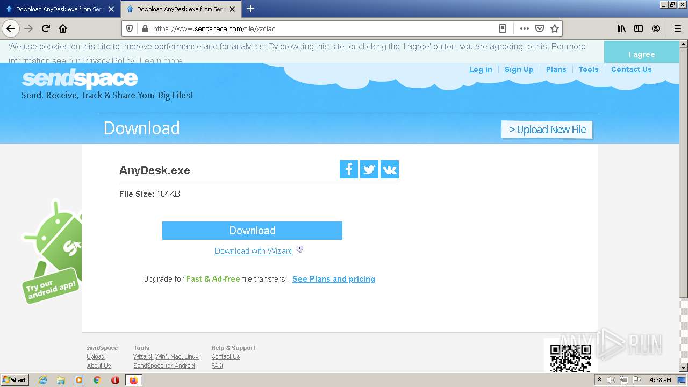The width and height of the screenshot is (688, 387).
Task: Share file on VK
Action: (390, 169)
